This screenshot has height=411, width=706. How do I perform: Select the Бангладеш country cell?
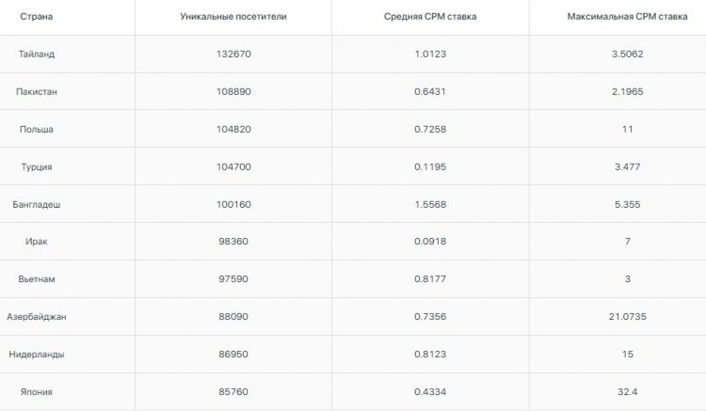tap(37, 204)
